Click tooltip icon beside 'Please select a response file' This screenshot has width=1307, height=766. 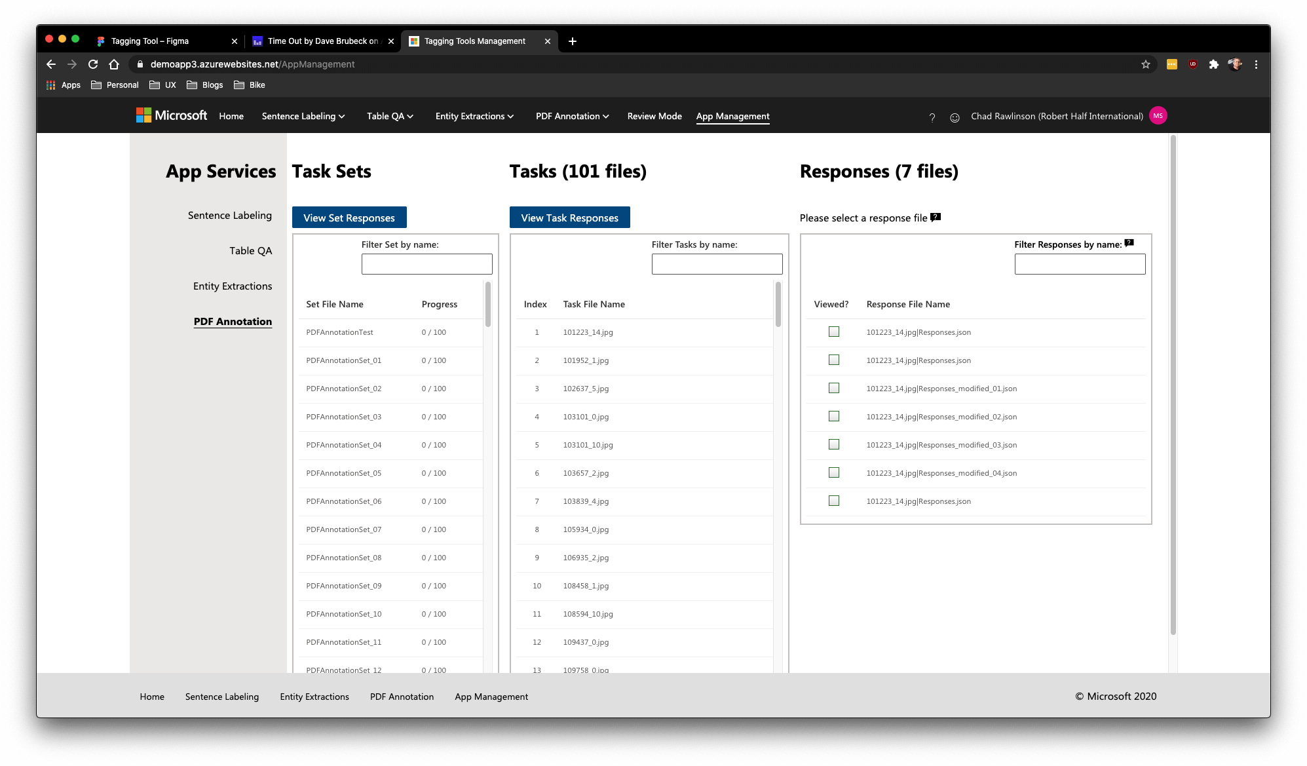(936, 217)
